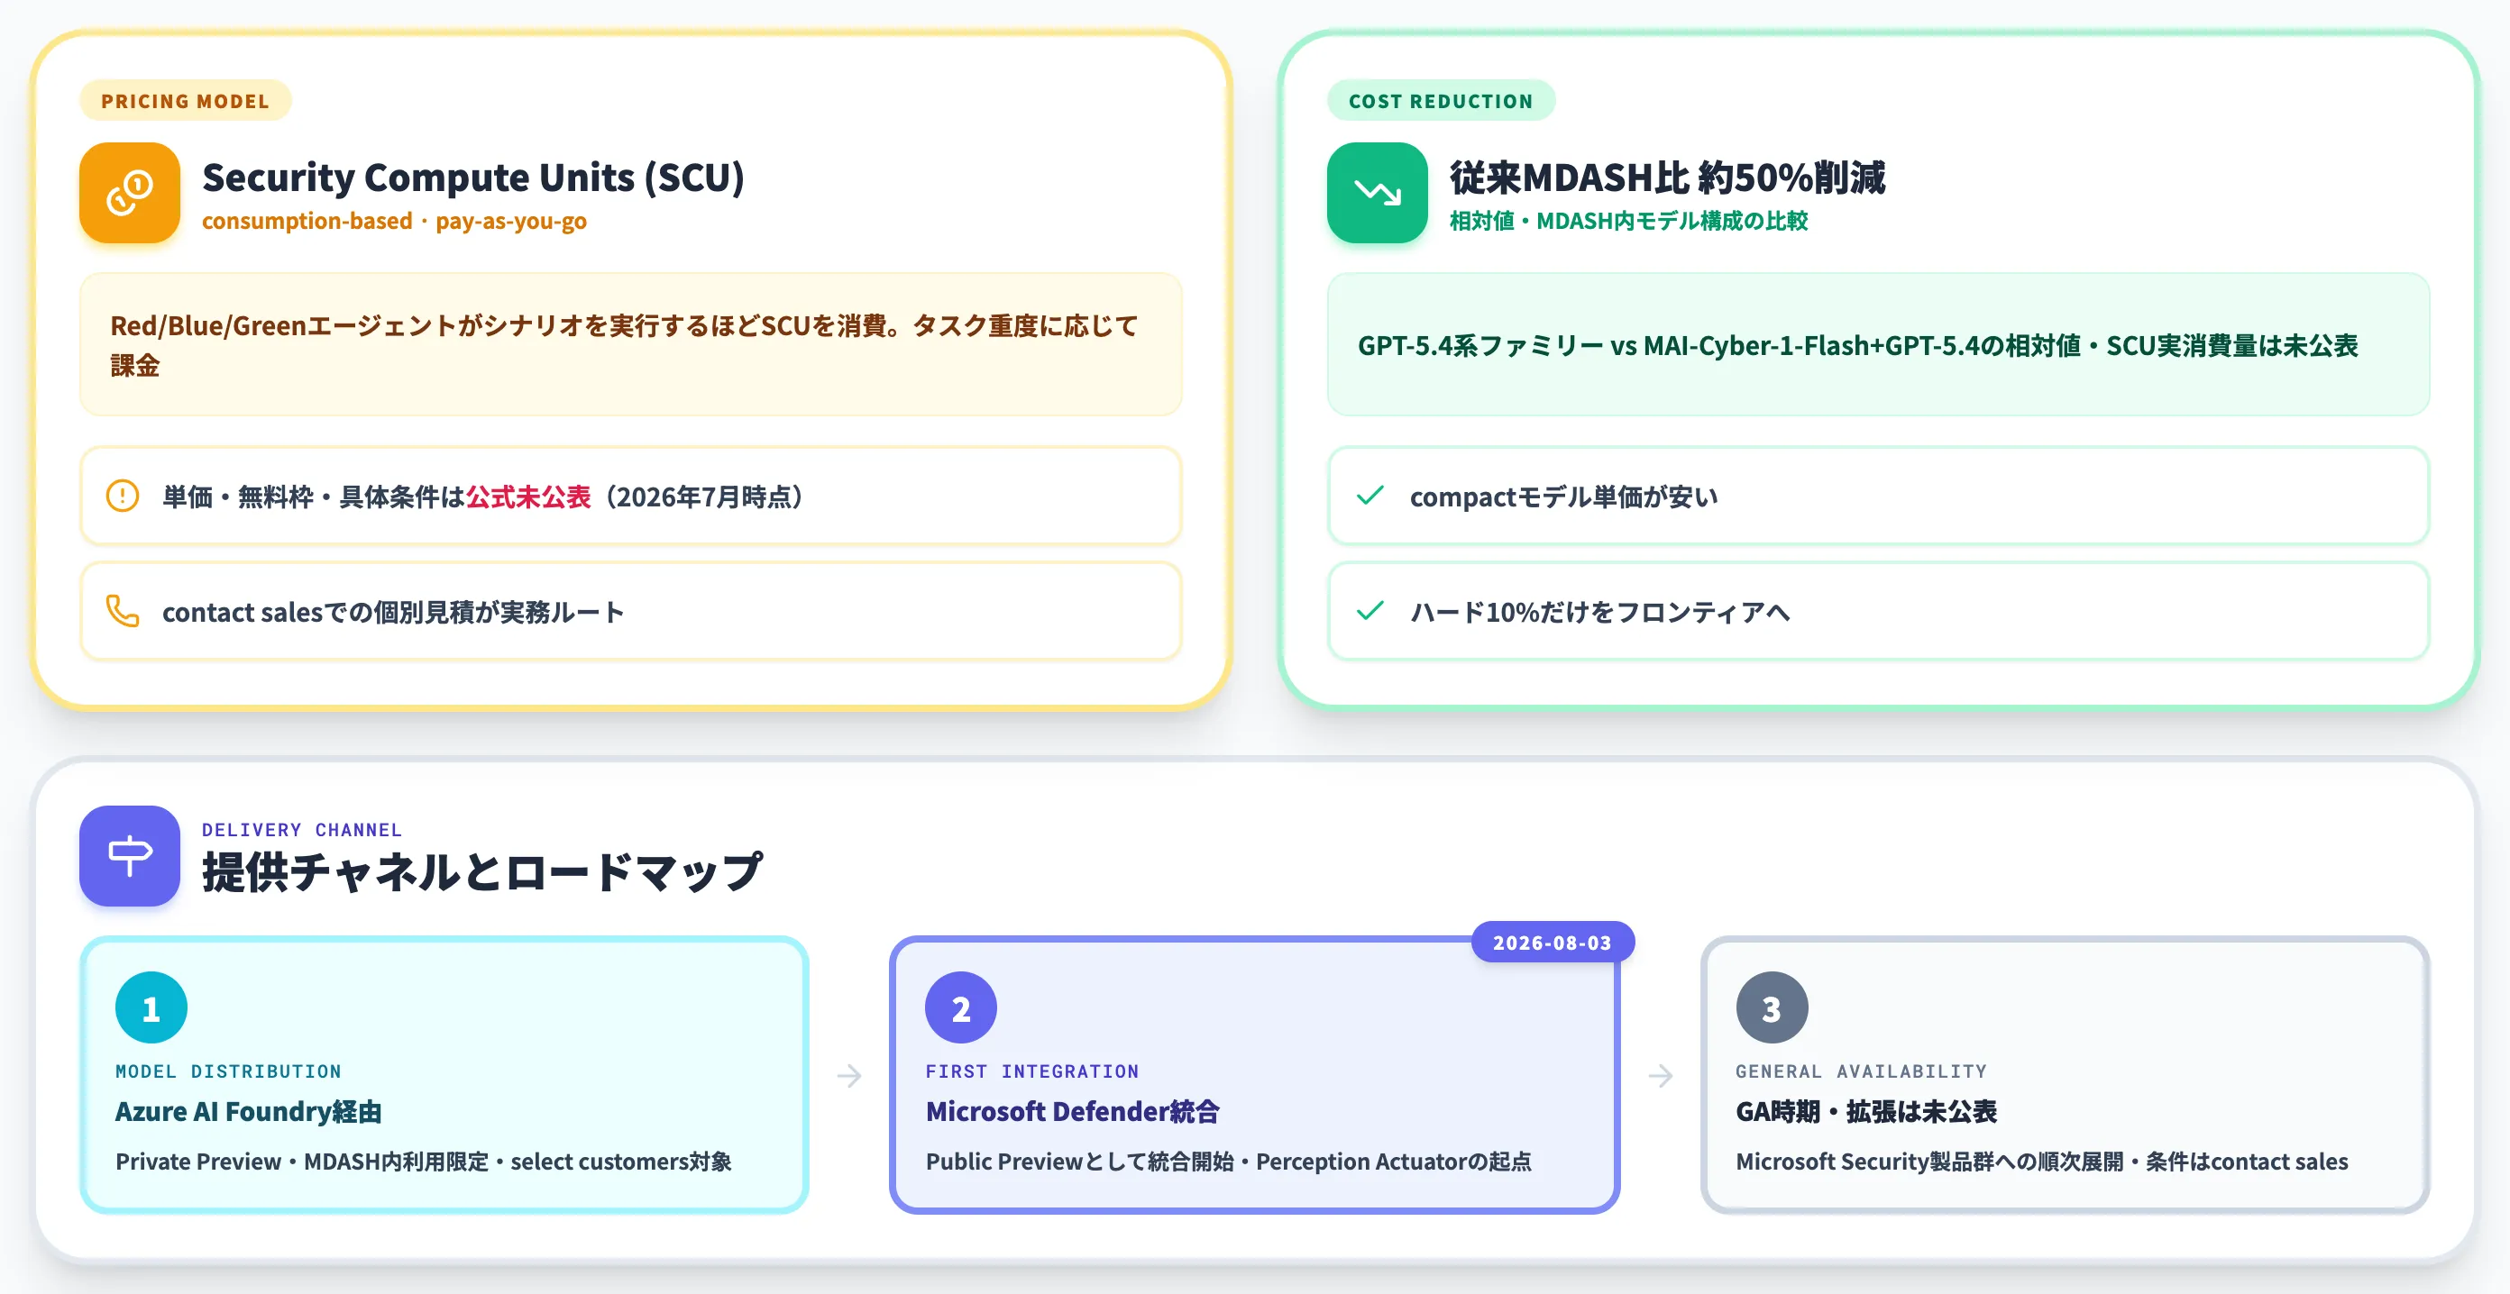Click the Red/Blue/Greenエージェント description box
This screenshot has width=2510, height=1294.
coord(630,345)
